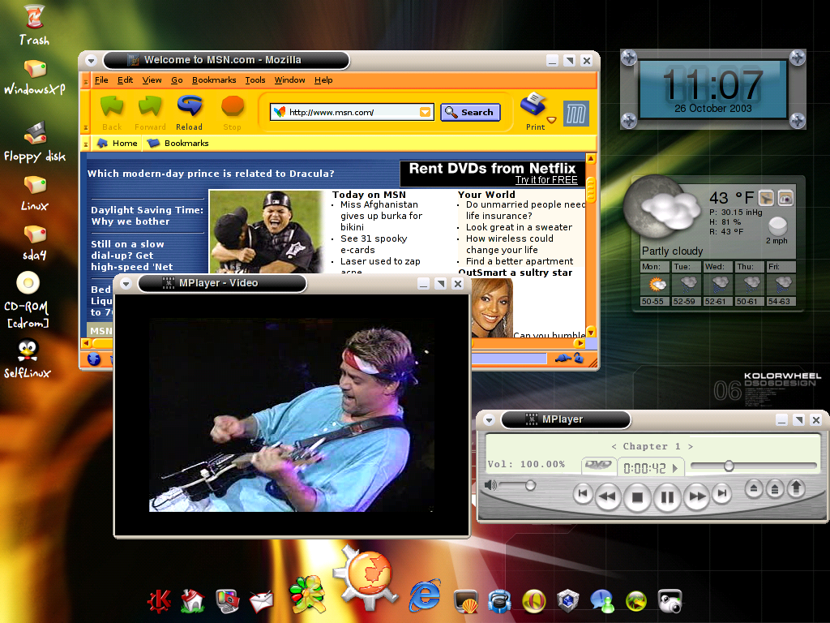Open the terminal shell icon in dock
Screen dimensions: 830x623
coord(466,601)
